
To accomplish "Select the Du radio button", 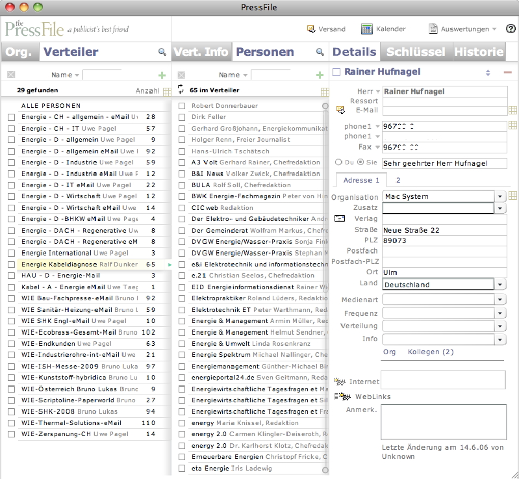I will pyautogui.click(x=338, y=162).
